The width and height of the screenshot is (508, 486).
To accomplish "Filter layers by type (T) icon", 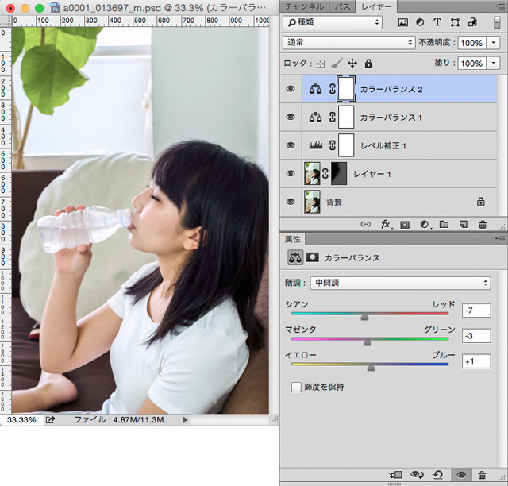I will (x=438, y=22).
